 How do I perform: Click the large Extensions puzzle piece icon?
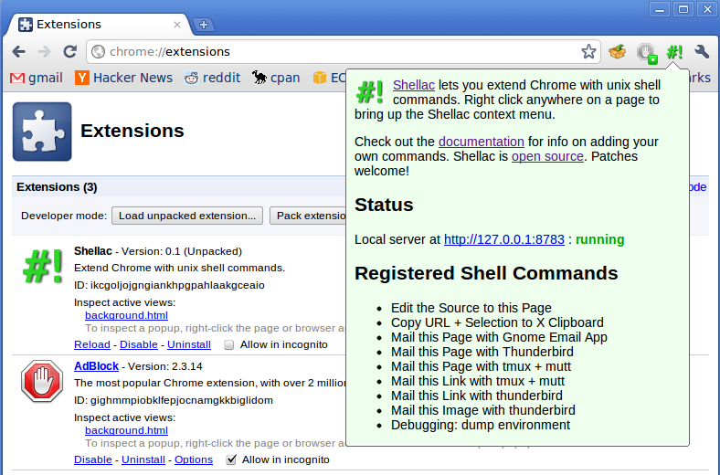(x=42, y=132)
